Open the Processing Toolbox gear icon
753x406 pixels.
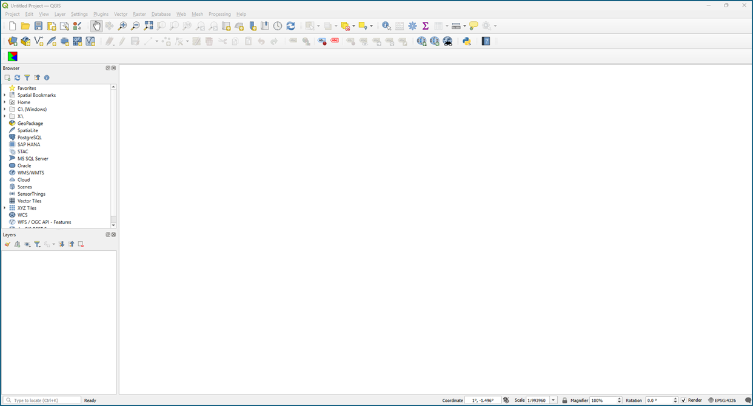pyautogui.click(x=413, y=26)
